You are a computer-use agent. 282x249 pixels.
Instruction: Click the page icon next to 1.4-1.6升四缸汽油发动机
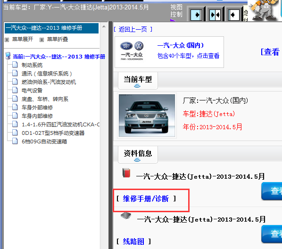point(15,124)
